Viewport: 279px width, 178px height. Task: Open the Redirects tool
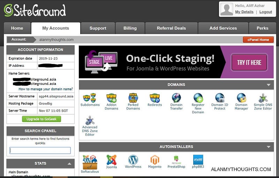coord(154,100)
